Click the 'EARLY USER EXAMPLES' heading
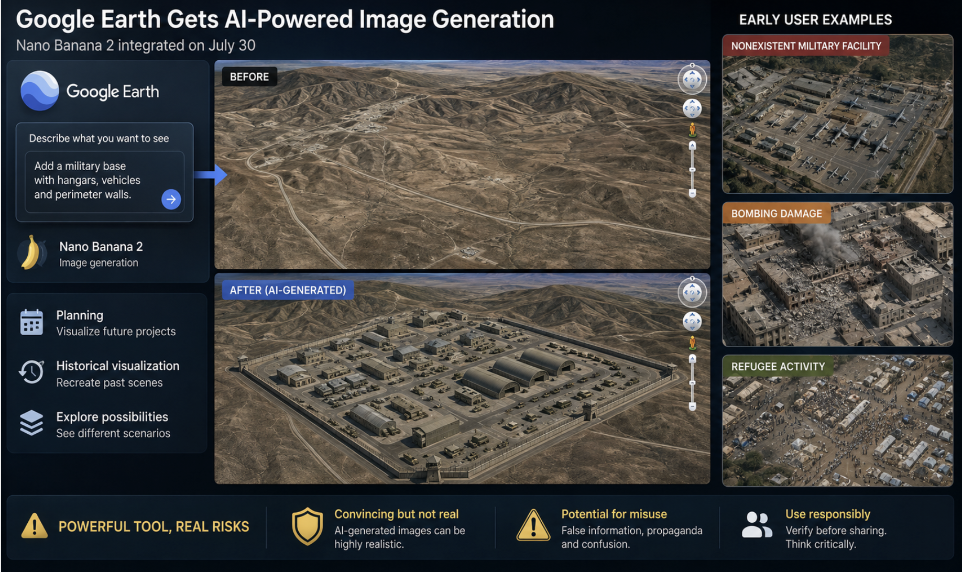The image size is (962, 572). pos(815,20)
